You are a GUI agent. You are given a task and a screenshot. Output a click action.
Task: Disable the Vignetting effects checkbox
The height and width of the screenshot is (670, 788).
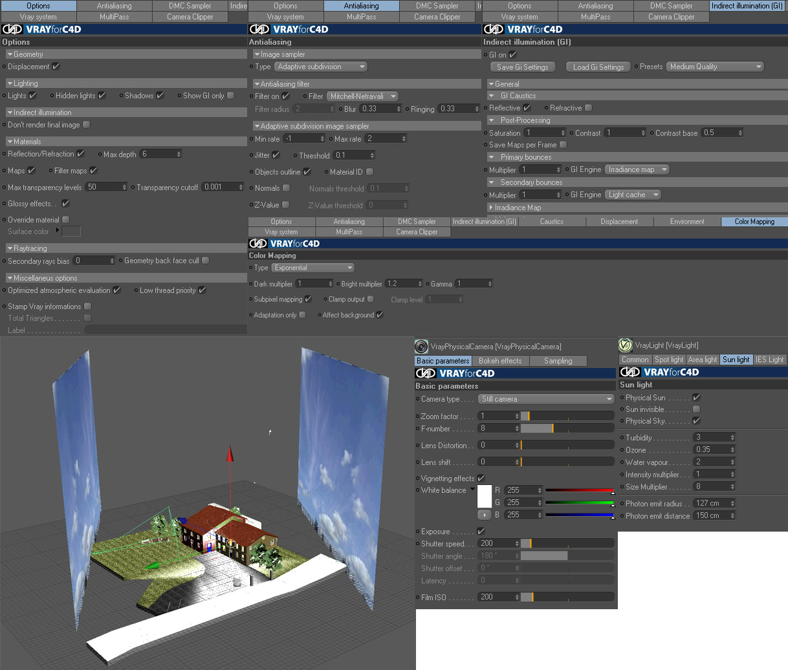481,478
